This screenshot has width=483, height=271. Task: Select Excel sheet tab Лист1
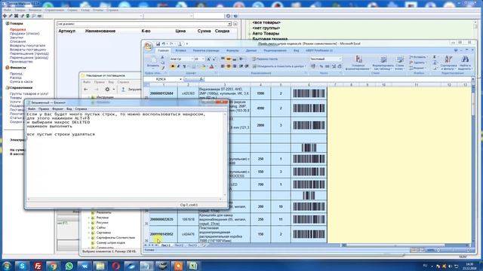tap(165, 245)
